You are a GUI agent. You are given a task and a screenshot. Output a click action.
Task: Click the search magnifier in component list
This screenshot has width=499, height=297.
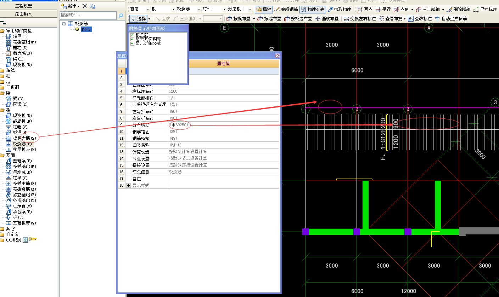coord(121,16)
